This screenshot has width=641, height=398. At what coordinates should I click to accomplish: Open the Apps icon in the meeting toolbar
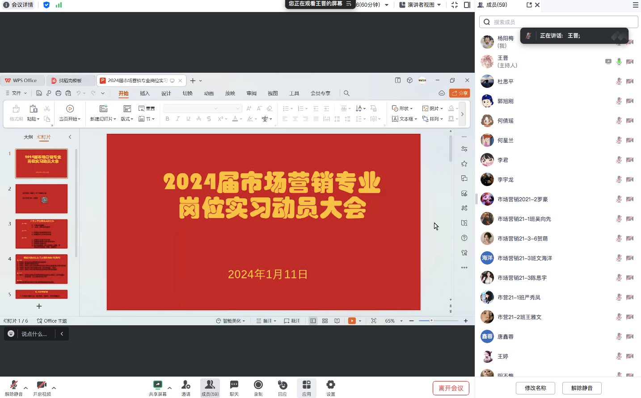307,385
